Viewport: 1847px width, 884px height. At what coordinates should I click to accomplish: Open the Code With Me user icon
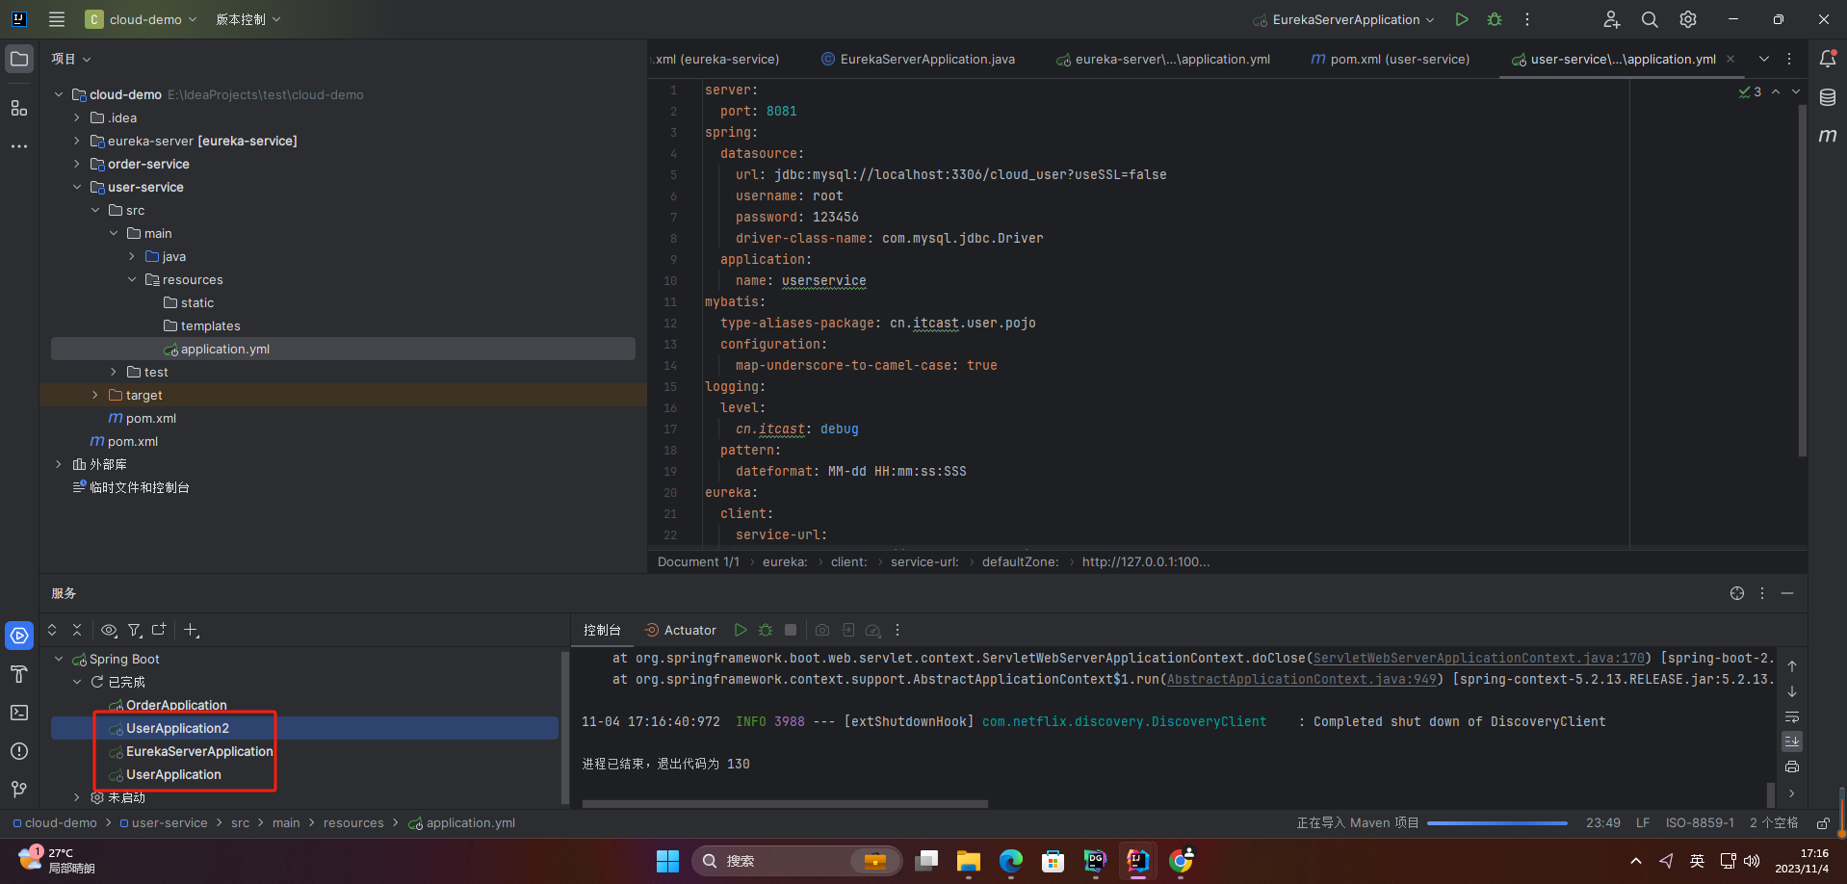point(1611,19)
